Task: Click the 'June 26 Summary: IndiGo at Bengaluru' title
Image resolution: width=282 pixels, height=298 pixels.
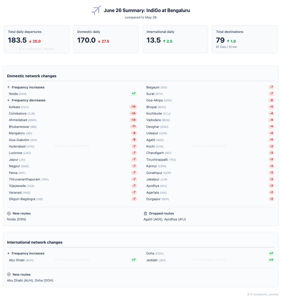Action: (147, 10)
